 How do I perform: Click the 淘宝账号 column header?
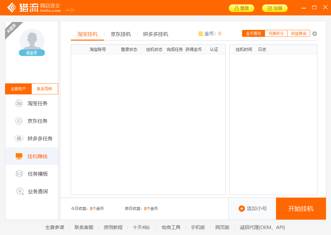[98, 49]
